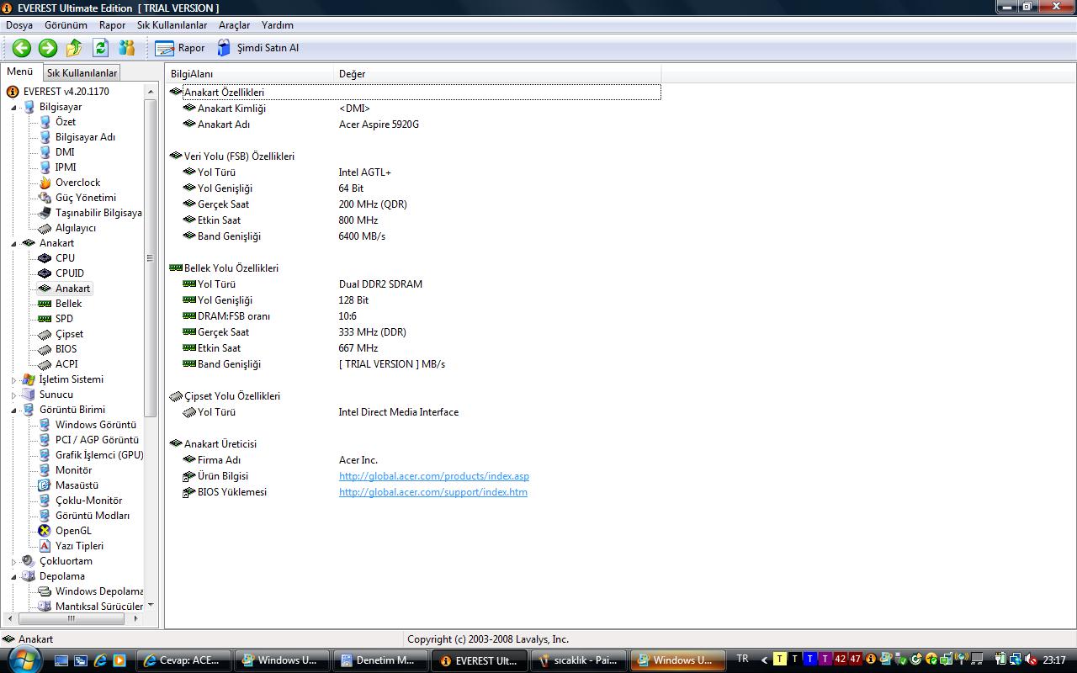Click the Windows Start orb
Screen dimensions: 1077x673
click(22, 661)
